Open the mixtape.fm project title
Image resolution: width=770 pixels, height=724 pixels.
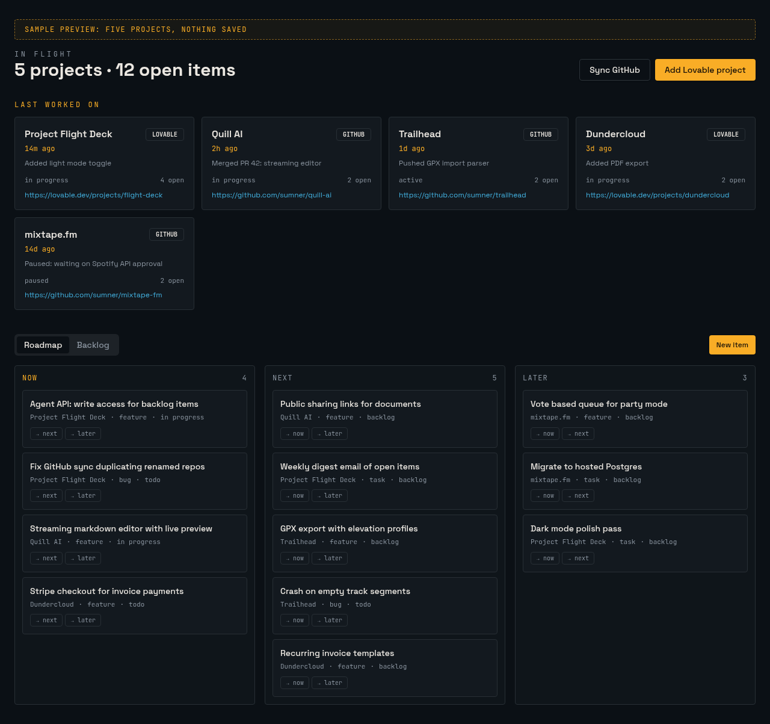coord(51,235)
